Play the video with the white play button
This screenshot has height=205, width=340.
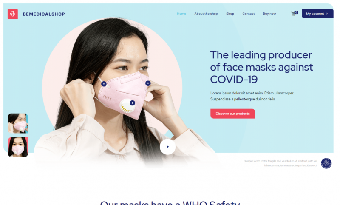(167, 147)
